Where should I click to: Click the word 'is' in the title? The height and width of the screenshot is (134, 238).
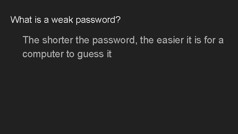[x=38, y=20]
